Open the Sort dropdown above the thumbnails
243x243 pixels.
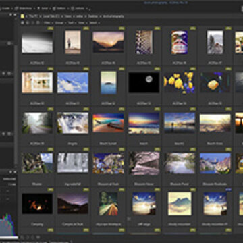point(72,22)
